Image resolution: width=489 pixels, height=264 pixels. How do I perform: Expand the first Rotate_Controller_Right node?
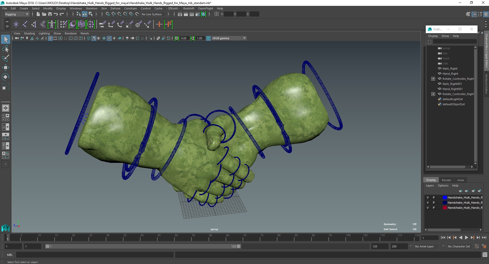(433, 79)
